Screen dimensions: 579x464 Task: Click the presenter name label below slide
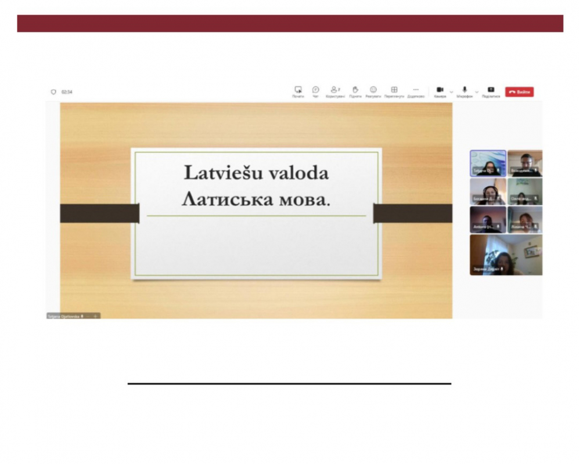coord(65,316)
